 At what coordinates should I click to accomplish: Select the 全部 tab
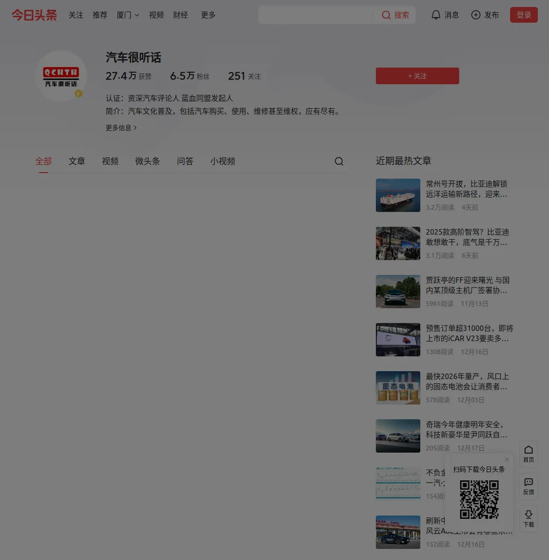[44, 161]
